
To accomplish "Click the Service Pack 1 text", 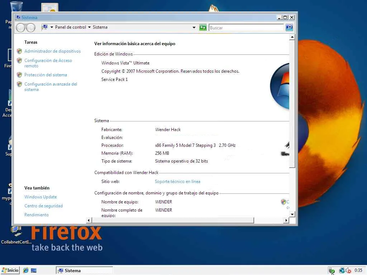I will click(x=114, y=79).
